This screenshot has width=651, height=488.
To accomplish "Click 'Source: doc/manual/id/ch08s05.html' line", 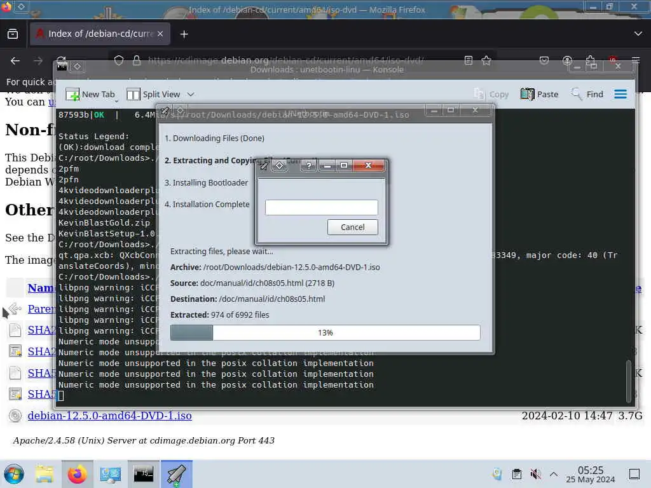I will coord(252,283).
